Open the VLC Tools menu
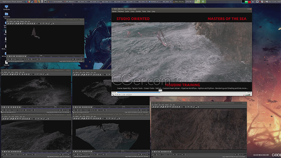This screenshot has width=281, height=158. point(144,11)
